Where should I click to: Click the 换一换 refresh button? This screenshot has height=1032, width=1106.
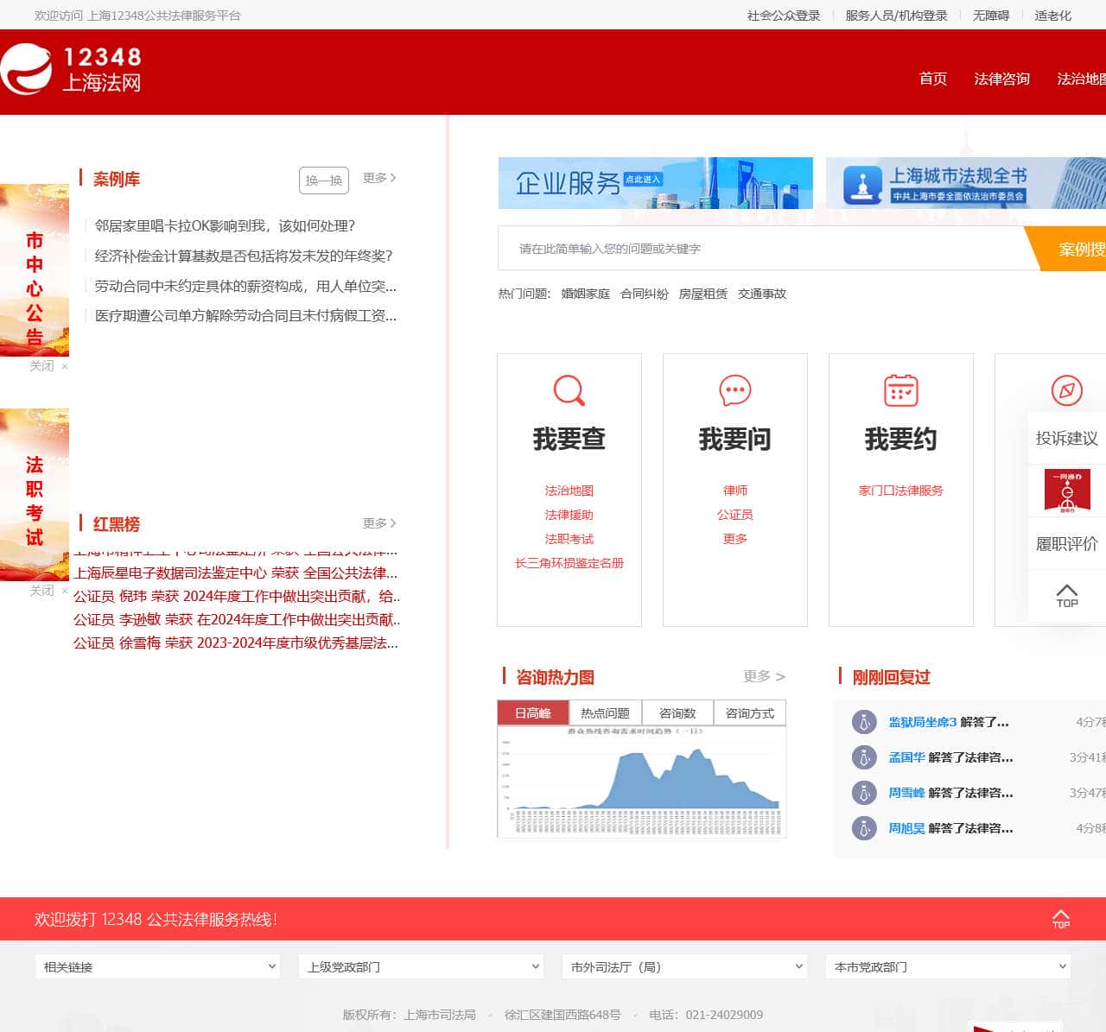[x=323, y=180]
